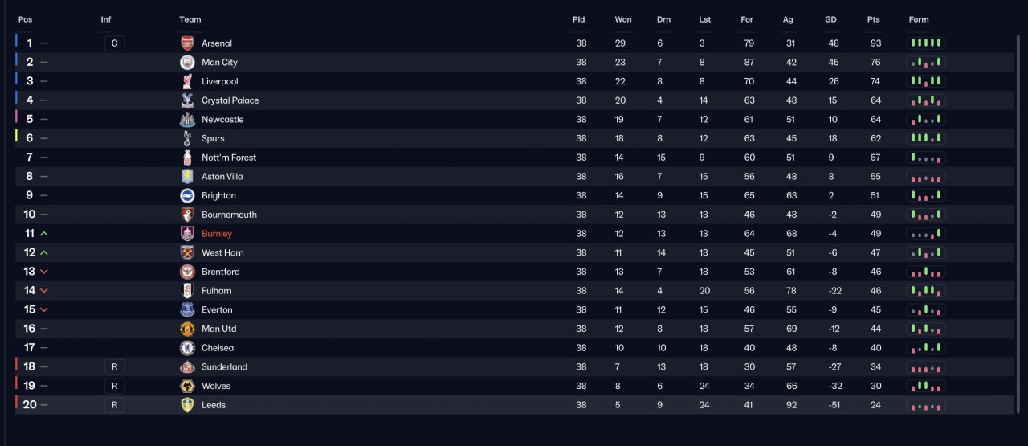Click the Chelsea club crest
The width and height of the screenshot is (1028, 446).
pyautogui.click(x=187, y=348)
